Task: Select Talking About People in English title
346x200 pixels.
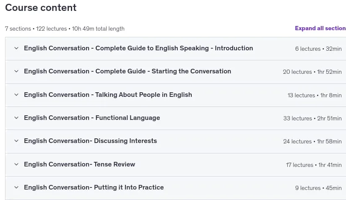Action: (108, 95)
